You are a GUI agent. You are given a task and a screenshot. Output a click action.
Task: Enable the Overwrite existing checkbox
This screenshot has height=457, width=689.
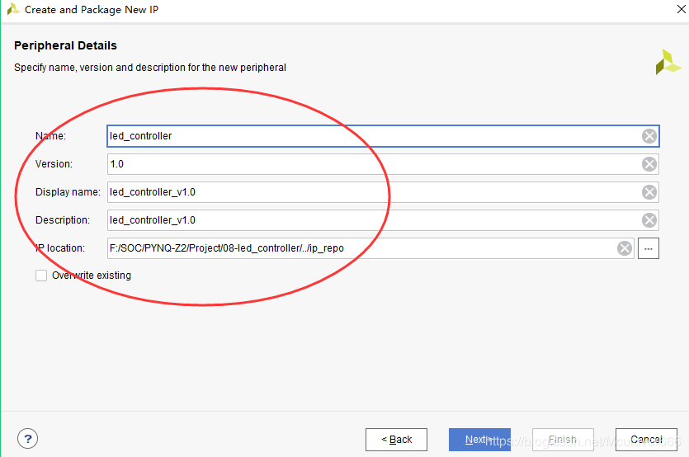(x=41, y=276)
